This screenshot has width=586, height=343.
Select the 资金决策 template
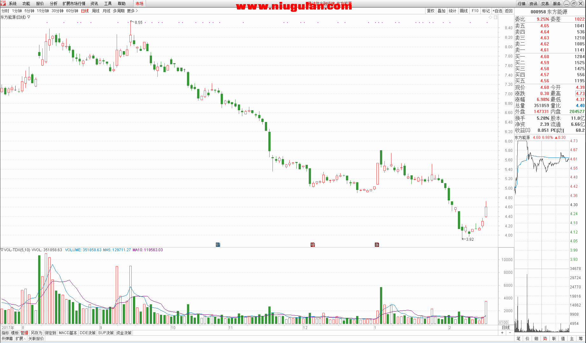124,333
